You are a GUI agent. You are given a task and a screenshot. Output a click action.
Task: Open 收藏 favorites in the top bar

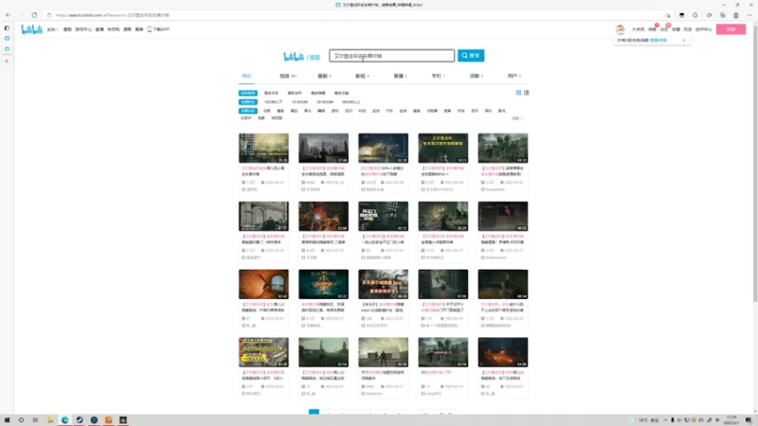(x=676, y=29)
